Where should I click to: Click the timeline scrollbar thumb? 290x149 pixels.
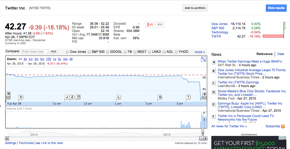(x=201, y=138)
